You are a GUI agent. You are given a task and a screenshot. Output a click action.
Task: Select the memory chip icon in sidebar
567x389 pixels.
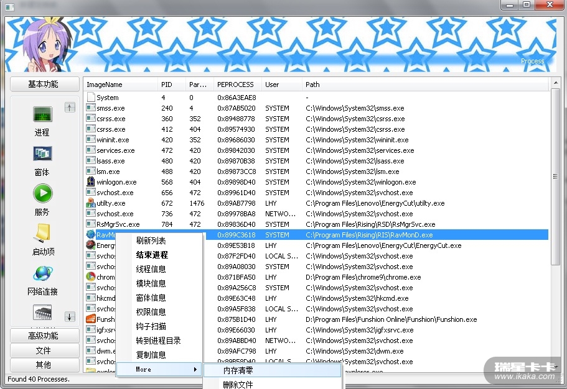[43, 313]
